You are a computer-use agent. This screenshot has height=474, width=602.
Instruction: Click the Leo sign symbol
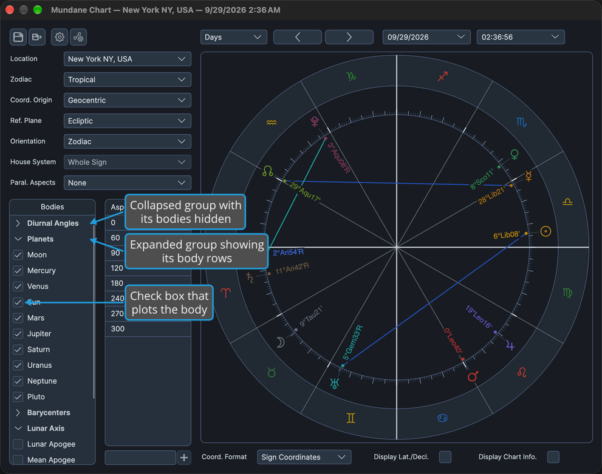522,372
